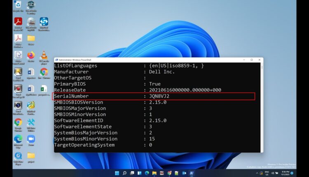
Task: Click the SoftwareElementState property label
Action: point(83,127)
